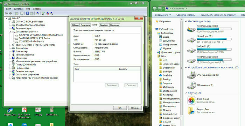Screen dimensions: 245x126
Task: Select the Процессоры tree node
Action: [x=22, y=68]
